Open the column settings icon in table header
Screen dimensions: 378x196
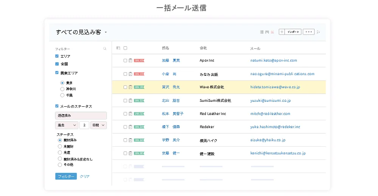[118, 48]
